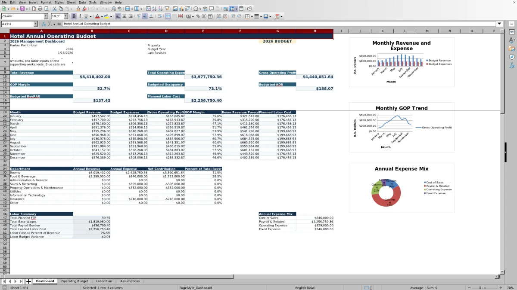Click the Print icon in toolbar
517x290 pixels.
[40, 9]
